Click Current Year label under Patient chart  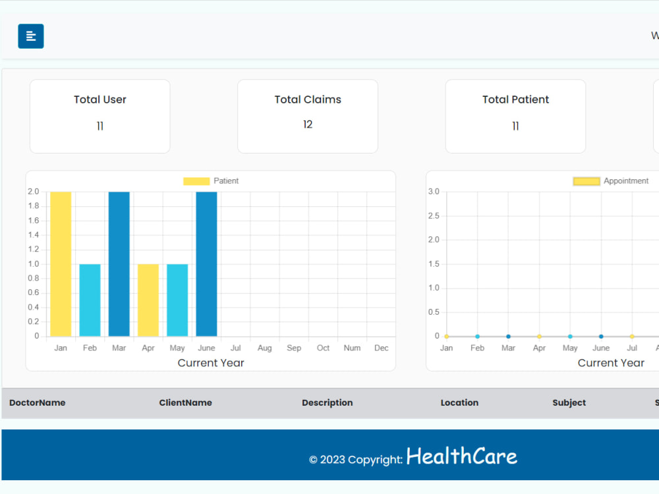click(211, 363)
